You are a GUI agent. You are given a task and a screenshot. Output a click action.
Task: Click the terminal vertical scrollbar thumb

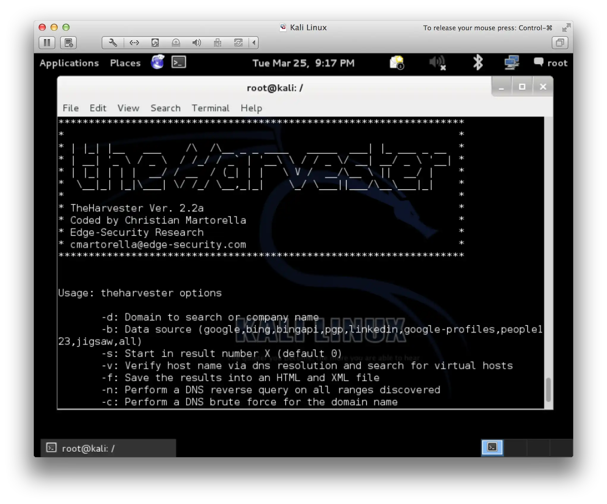548,389
